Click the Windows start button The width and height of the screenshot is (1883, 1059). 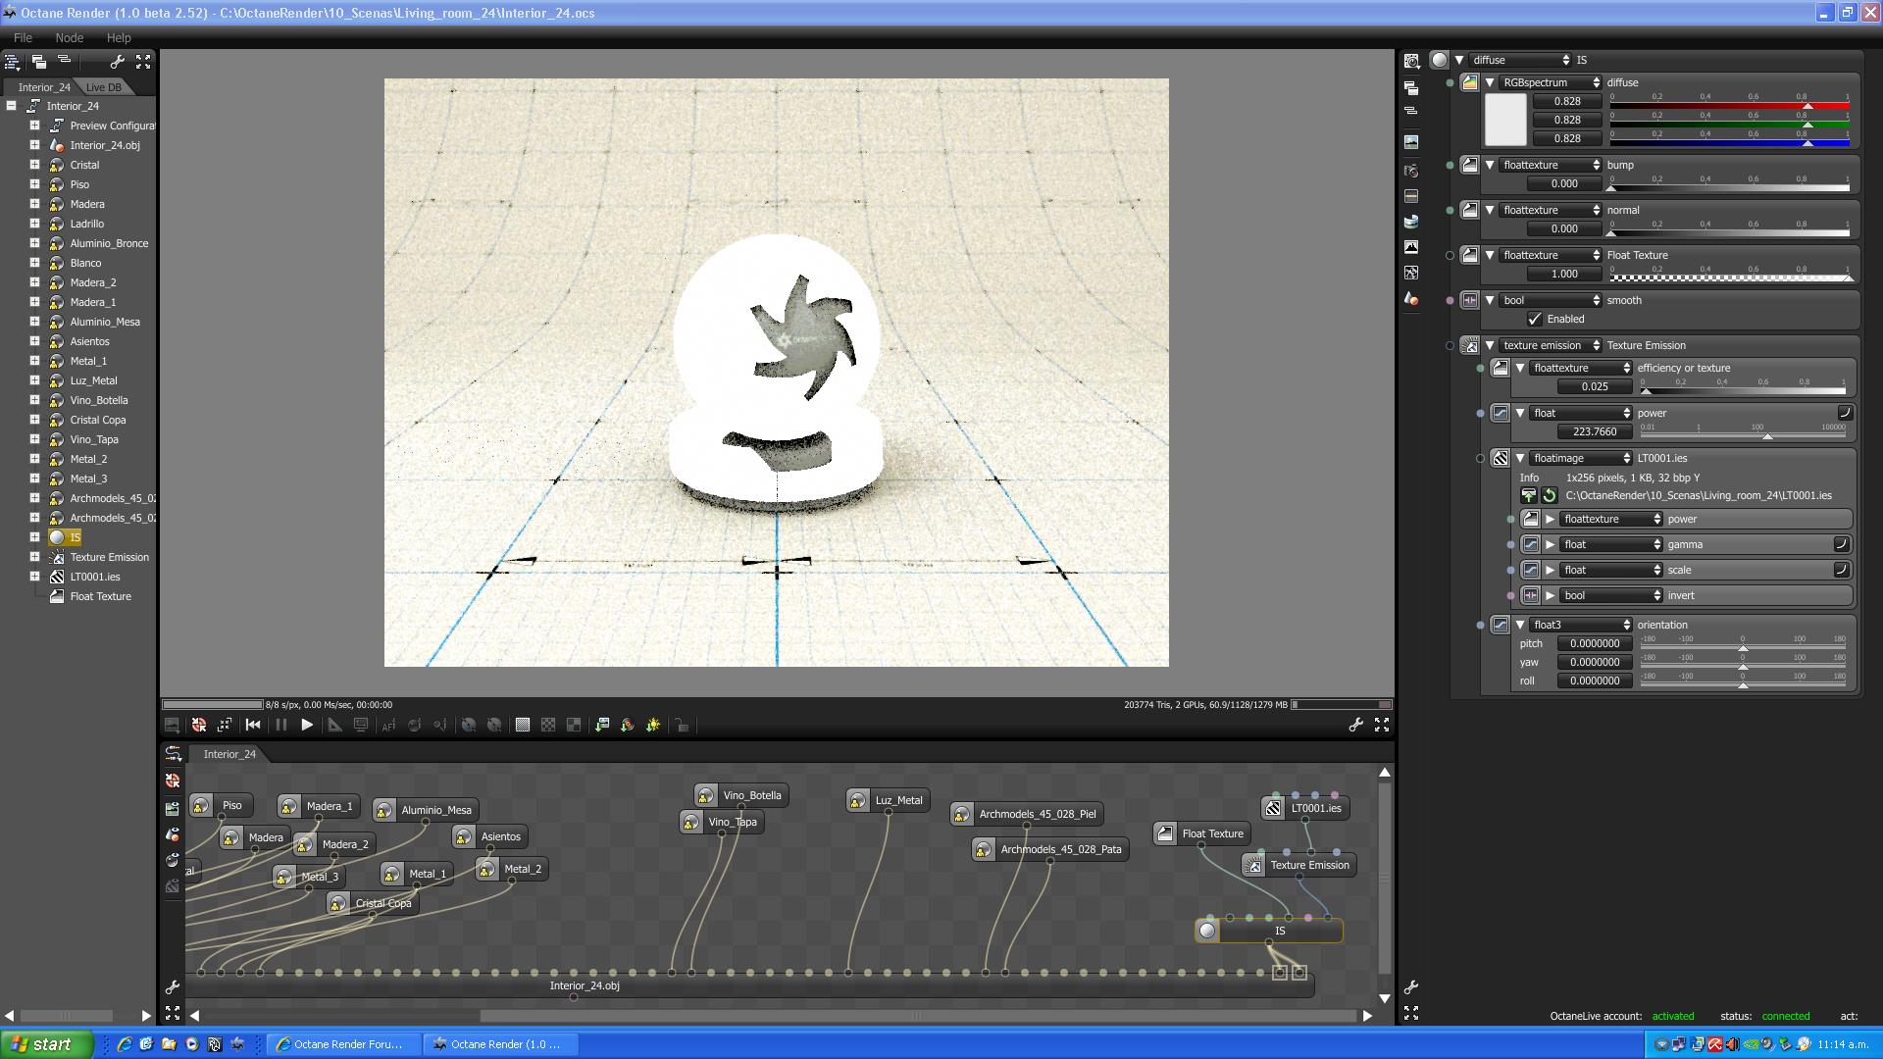(45, 1044)
